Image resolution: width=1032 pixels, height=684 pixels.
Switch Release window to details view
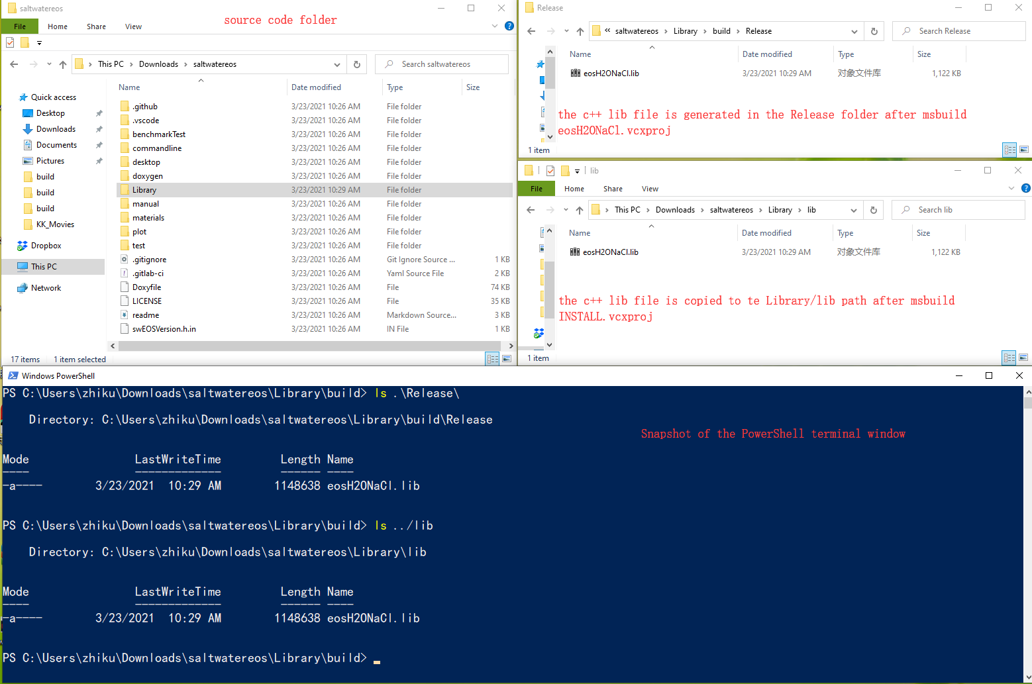tap(1009, 150)
